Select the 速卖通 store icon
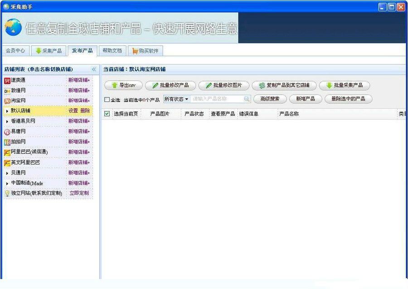The width and height of the screenshot is (408, 289). point(6,80)
